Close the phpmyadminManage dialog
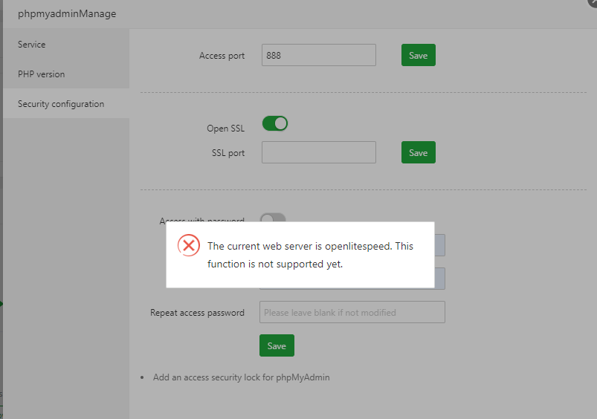 (x=593, y=3)
